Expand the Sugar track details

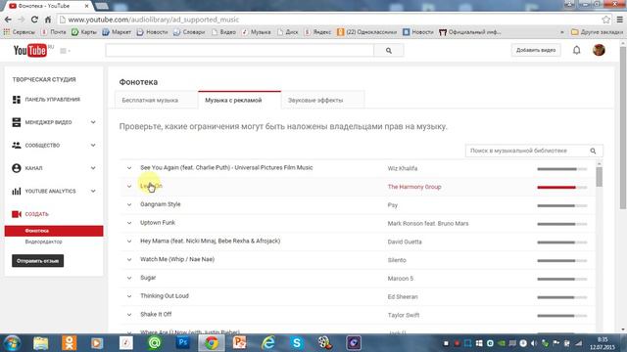coord(129,278)
